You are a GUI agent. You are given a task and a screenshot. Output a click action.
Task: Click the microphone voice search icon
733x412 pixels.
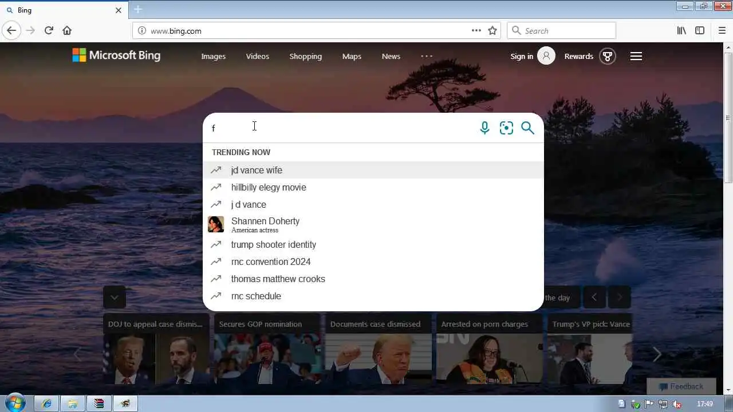tap(484, 128)
